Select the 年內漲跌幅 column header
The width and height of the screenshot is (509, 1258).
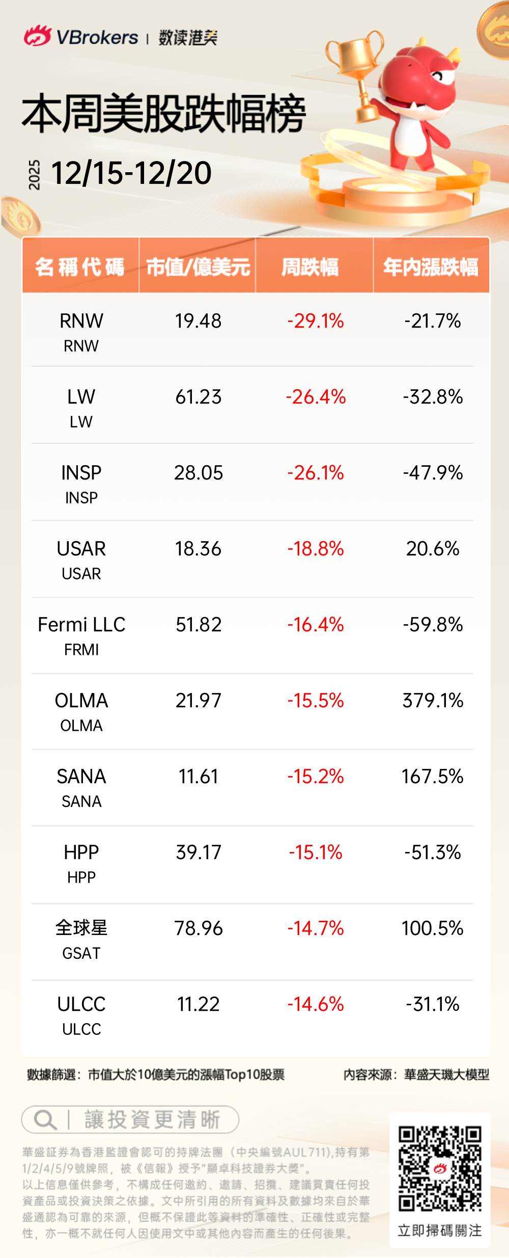pyautogui.click(x=431, y=266)
